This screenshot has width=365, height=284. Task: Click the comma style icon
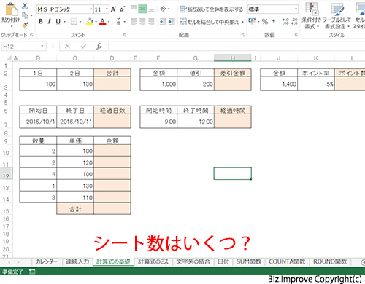click(274, 22)
